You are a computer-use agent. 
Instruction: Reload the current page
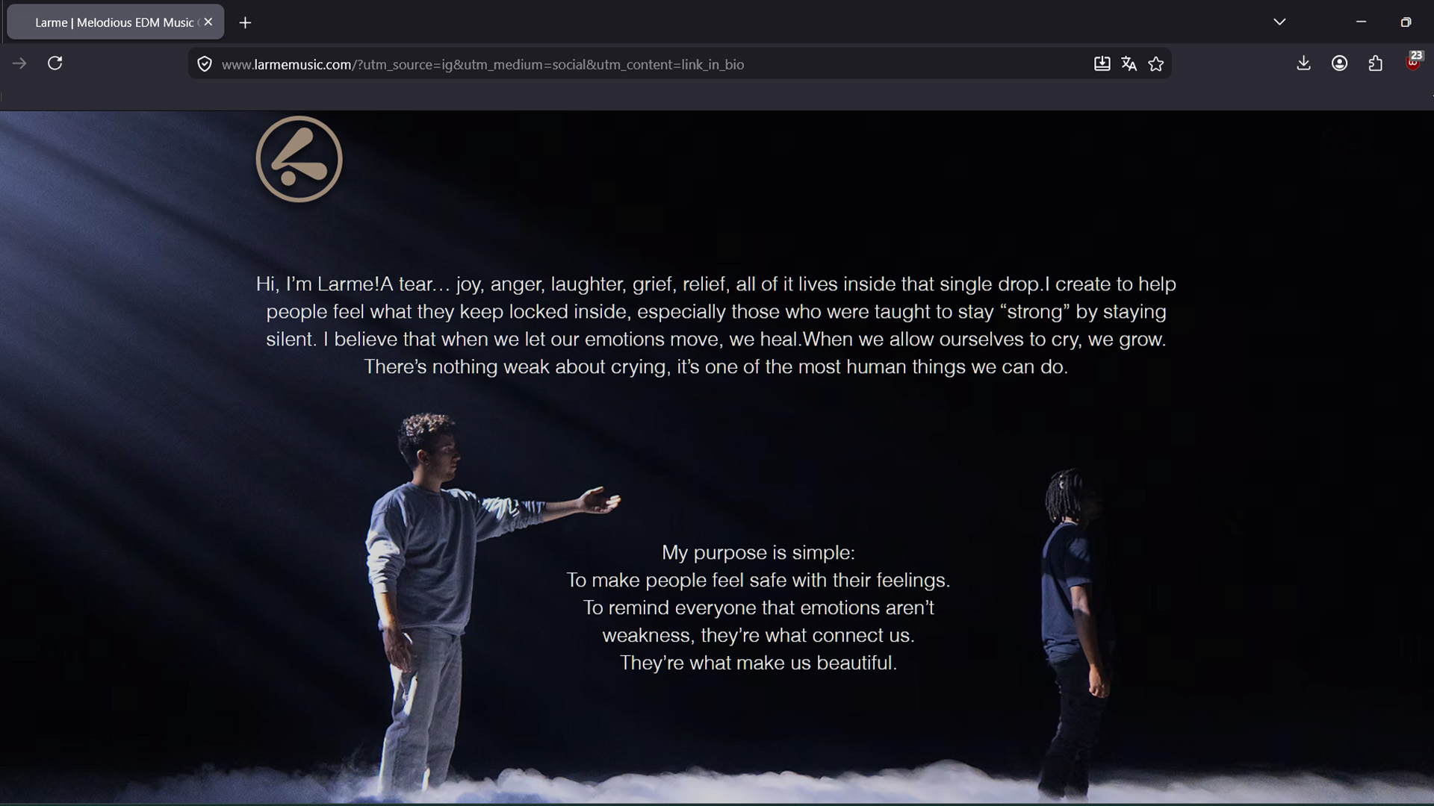pos(55,63)
